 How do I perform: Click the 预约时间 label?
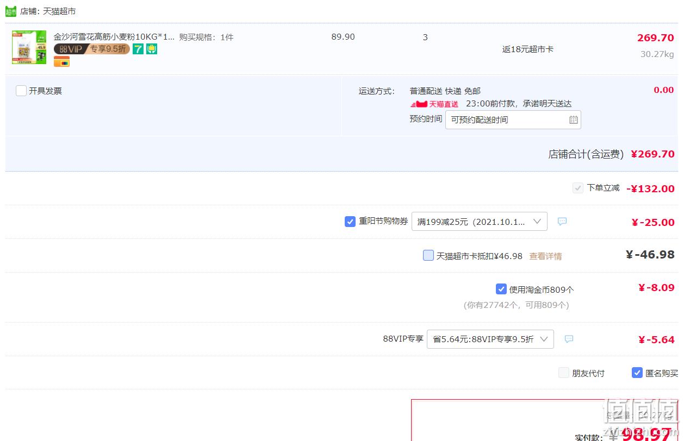[x=426, y=119]
